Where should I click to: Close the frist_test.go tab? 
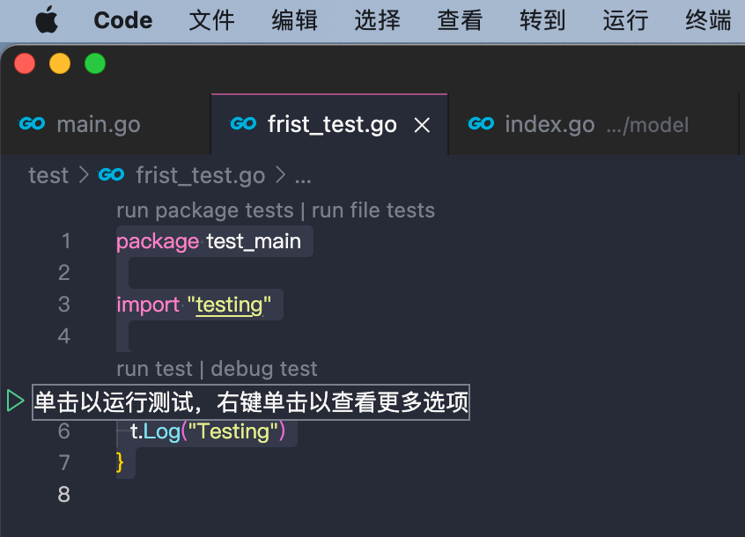pyautogui.click(x=423, y=125)
